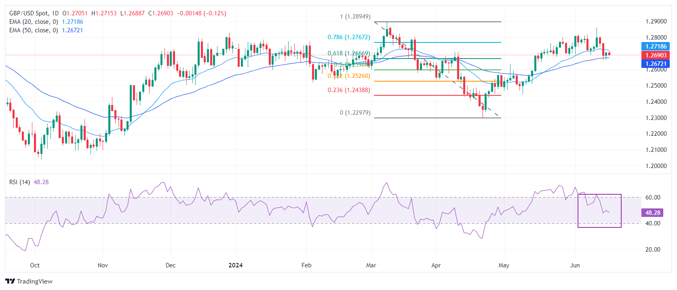Select the RSI (14) indicator legend
The image size is (677, 290).
click(x=19, y=182)
